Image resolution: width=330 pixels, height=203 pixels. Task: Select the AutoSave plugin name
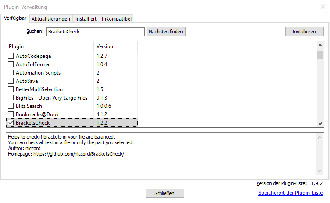coord(27,81)
